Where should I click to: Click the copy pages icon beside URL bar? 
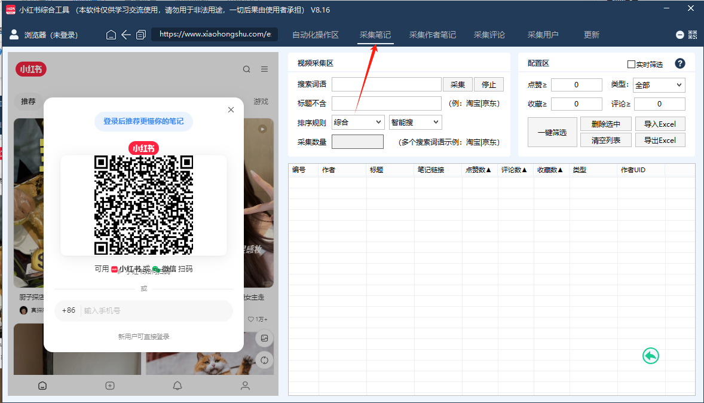click(141, 35)
